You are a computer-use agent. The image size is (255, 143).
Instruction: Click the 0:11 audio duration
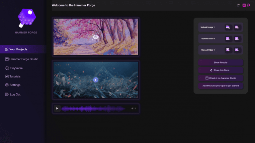(133, 109)
